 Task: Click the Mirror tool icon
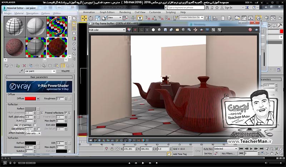click(208, 18)
